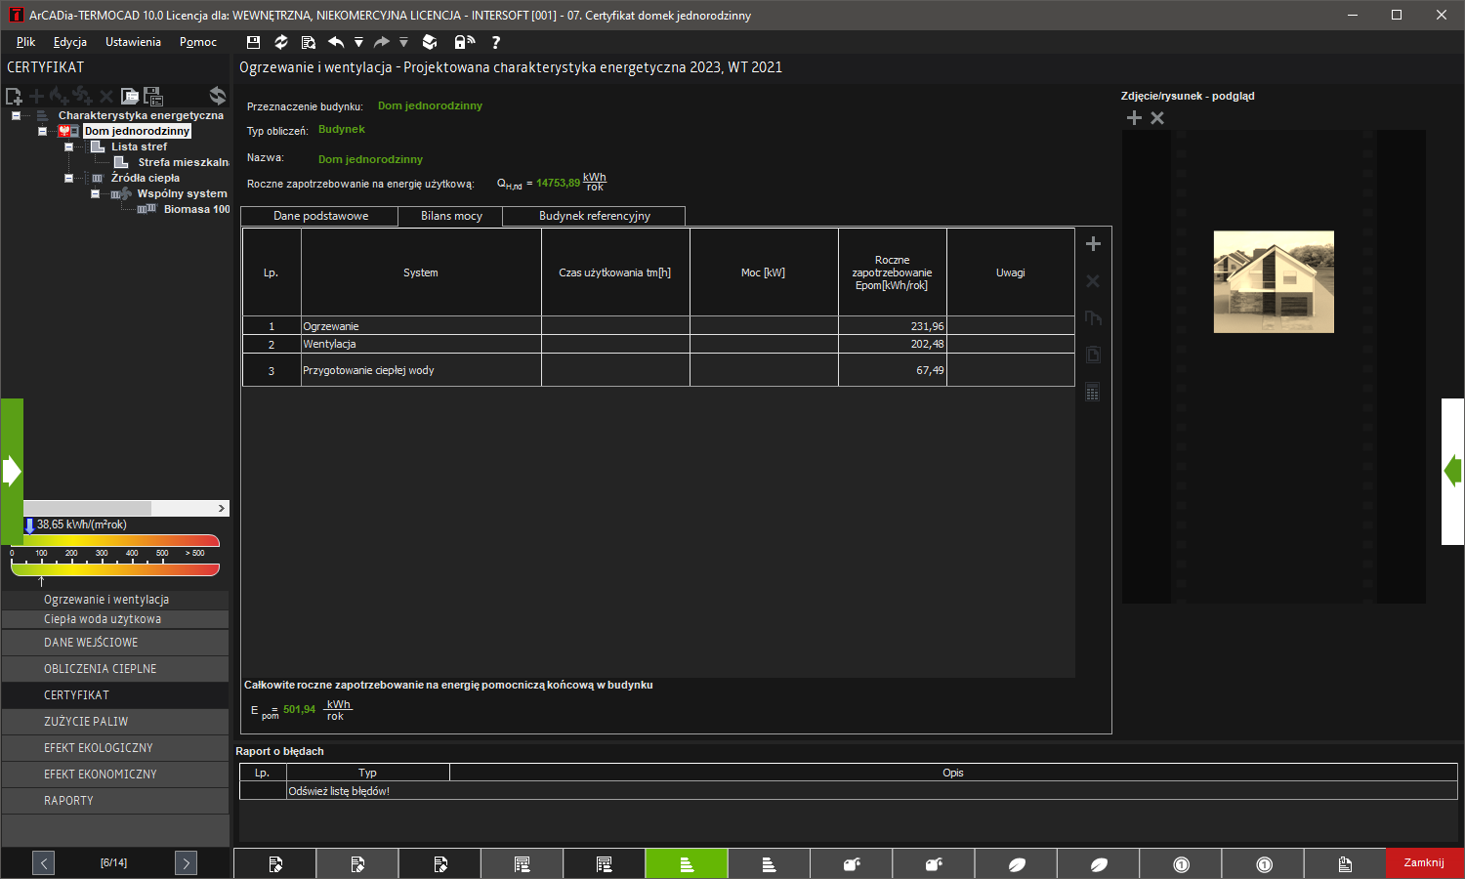1465x879 pixels.
Task: Open the Undo history dropdown arrow
Action: point(358,42)
